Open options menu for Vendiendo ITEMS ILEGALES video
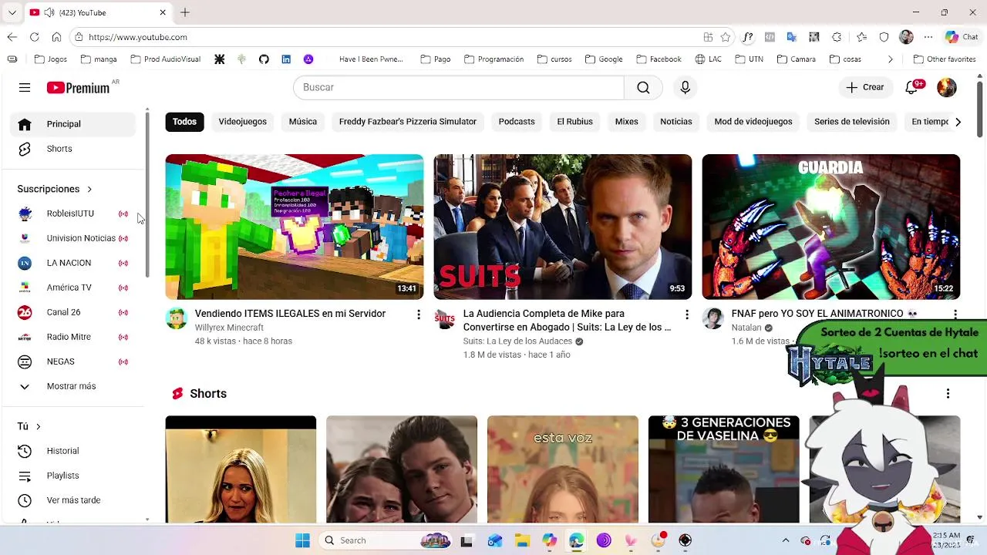Viewport: 987px width, 555px height. (x=419, y=314)
